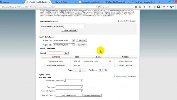Switch to cPanel File Manager v3 tab
Screen dimensions: 177x100
point(117,2)
